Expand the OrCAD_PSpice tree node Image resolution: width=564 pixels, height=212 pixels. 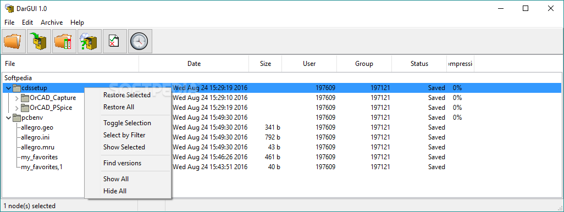click(x=16, y=108)
